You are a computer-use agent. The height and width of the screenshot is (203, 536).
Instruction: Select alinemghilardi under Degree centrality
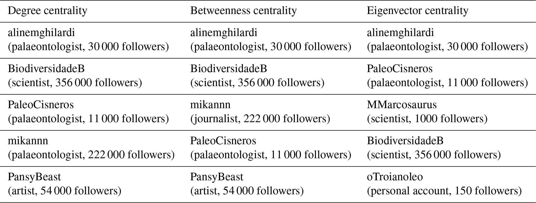[41, 33]
